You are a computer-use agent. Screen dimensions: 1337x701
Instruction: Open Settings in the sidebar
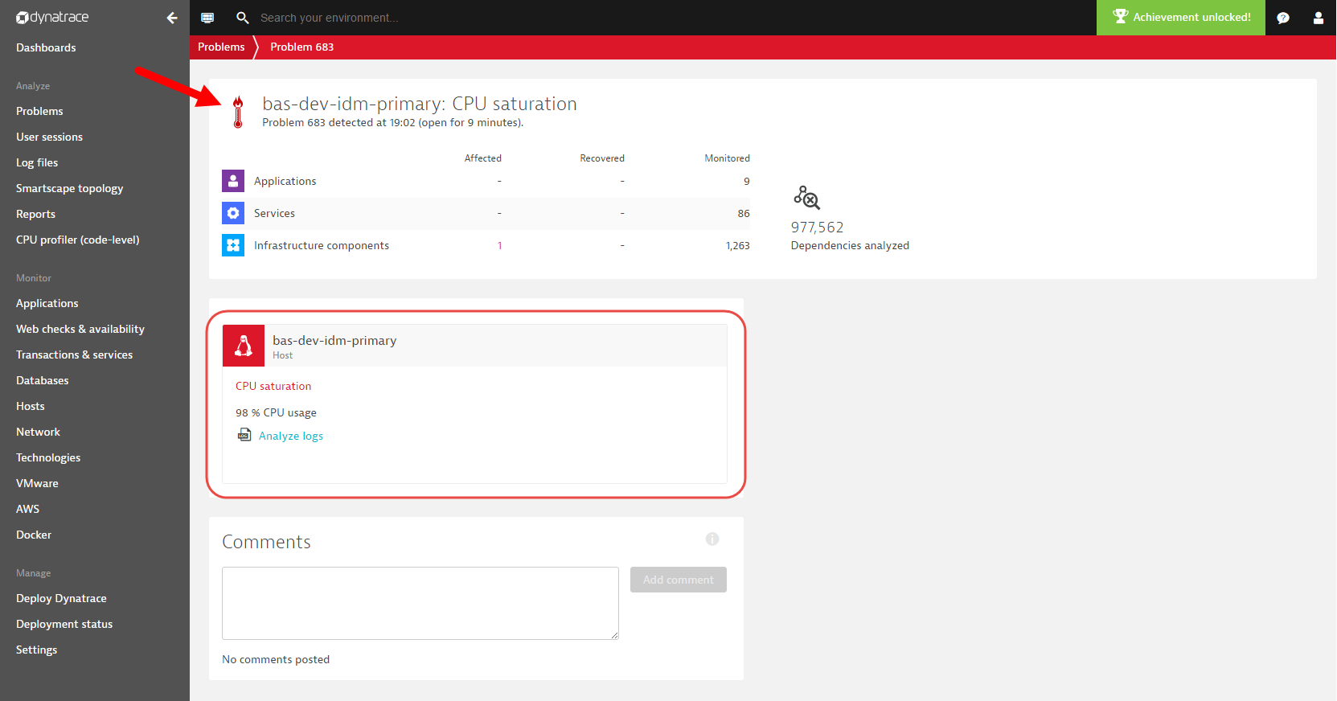click(36, 650)
